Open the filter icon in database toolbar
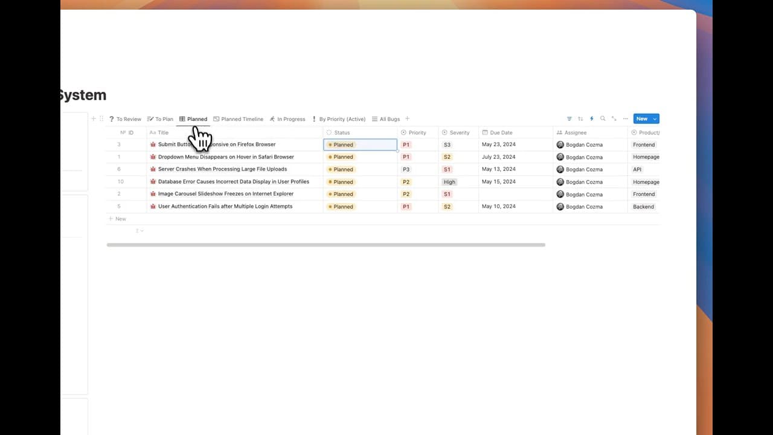Viewport: 773px width, 435px height. pyautogui.click(x=569, y=119)
